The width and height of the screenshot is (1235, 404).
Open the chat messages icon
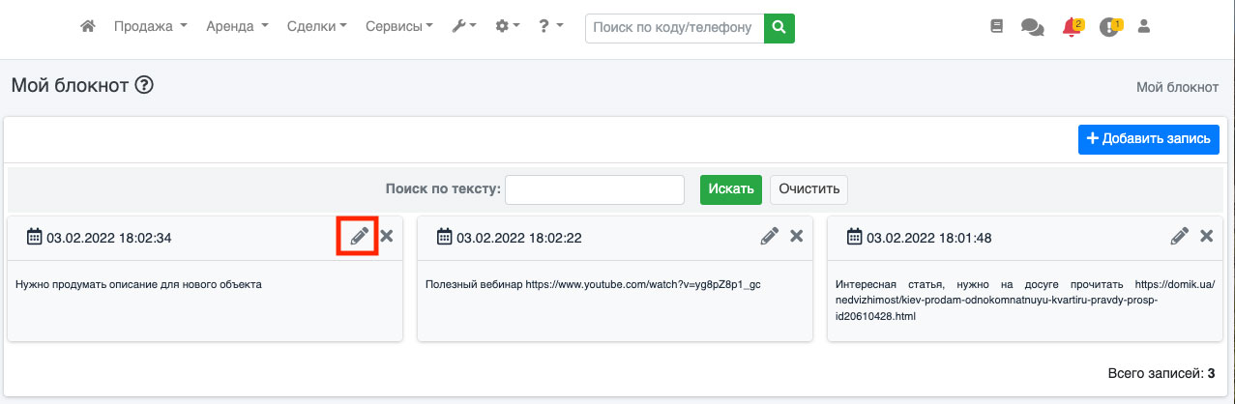pyautogui.click(x=1032, y=28)
